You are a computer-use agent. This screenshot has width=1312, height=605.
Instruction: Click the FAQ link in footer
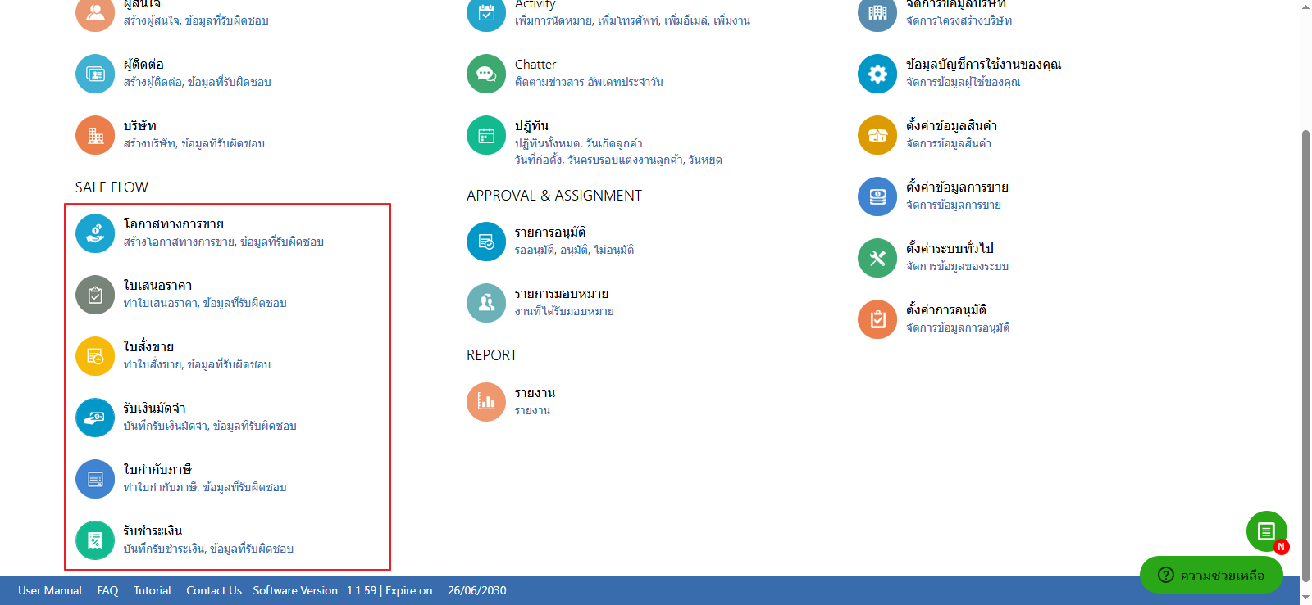107,590
